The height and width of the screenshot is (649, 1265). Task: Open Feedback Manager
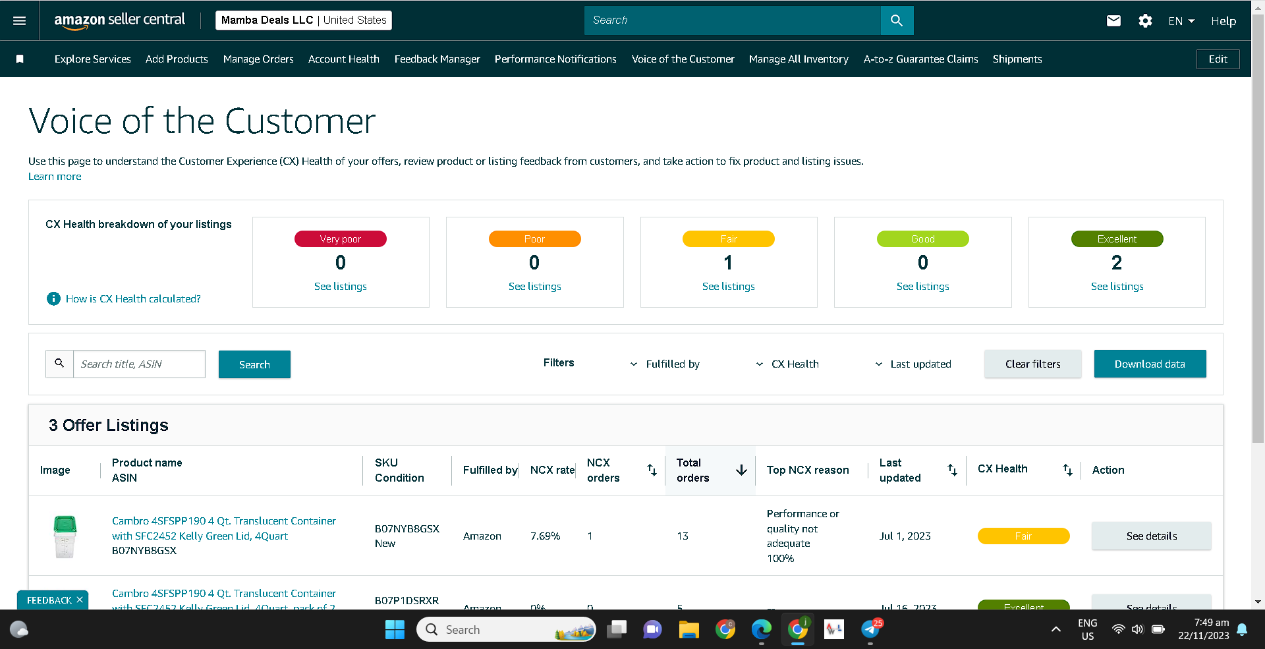tap(437, 59)
